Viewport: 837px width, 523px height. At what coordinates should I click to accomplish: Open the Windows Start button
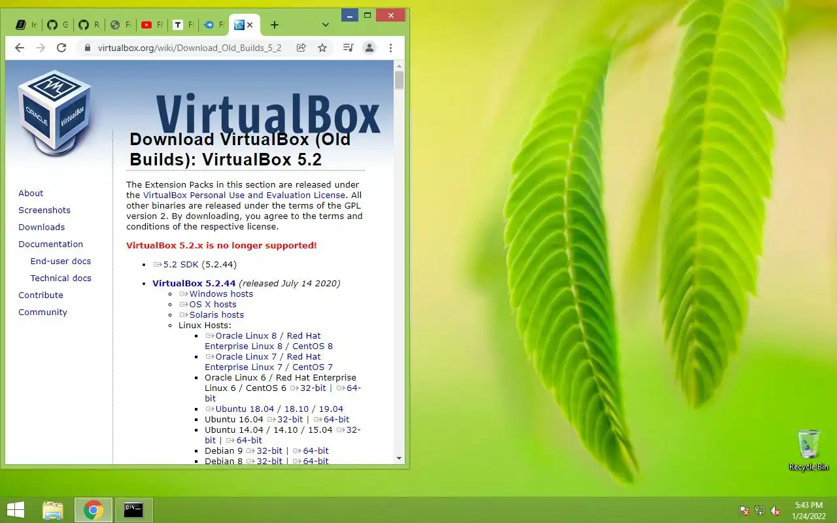[16, 510]
